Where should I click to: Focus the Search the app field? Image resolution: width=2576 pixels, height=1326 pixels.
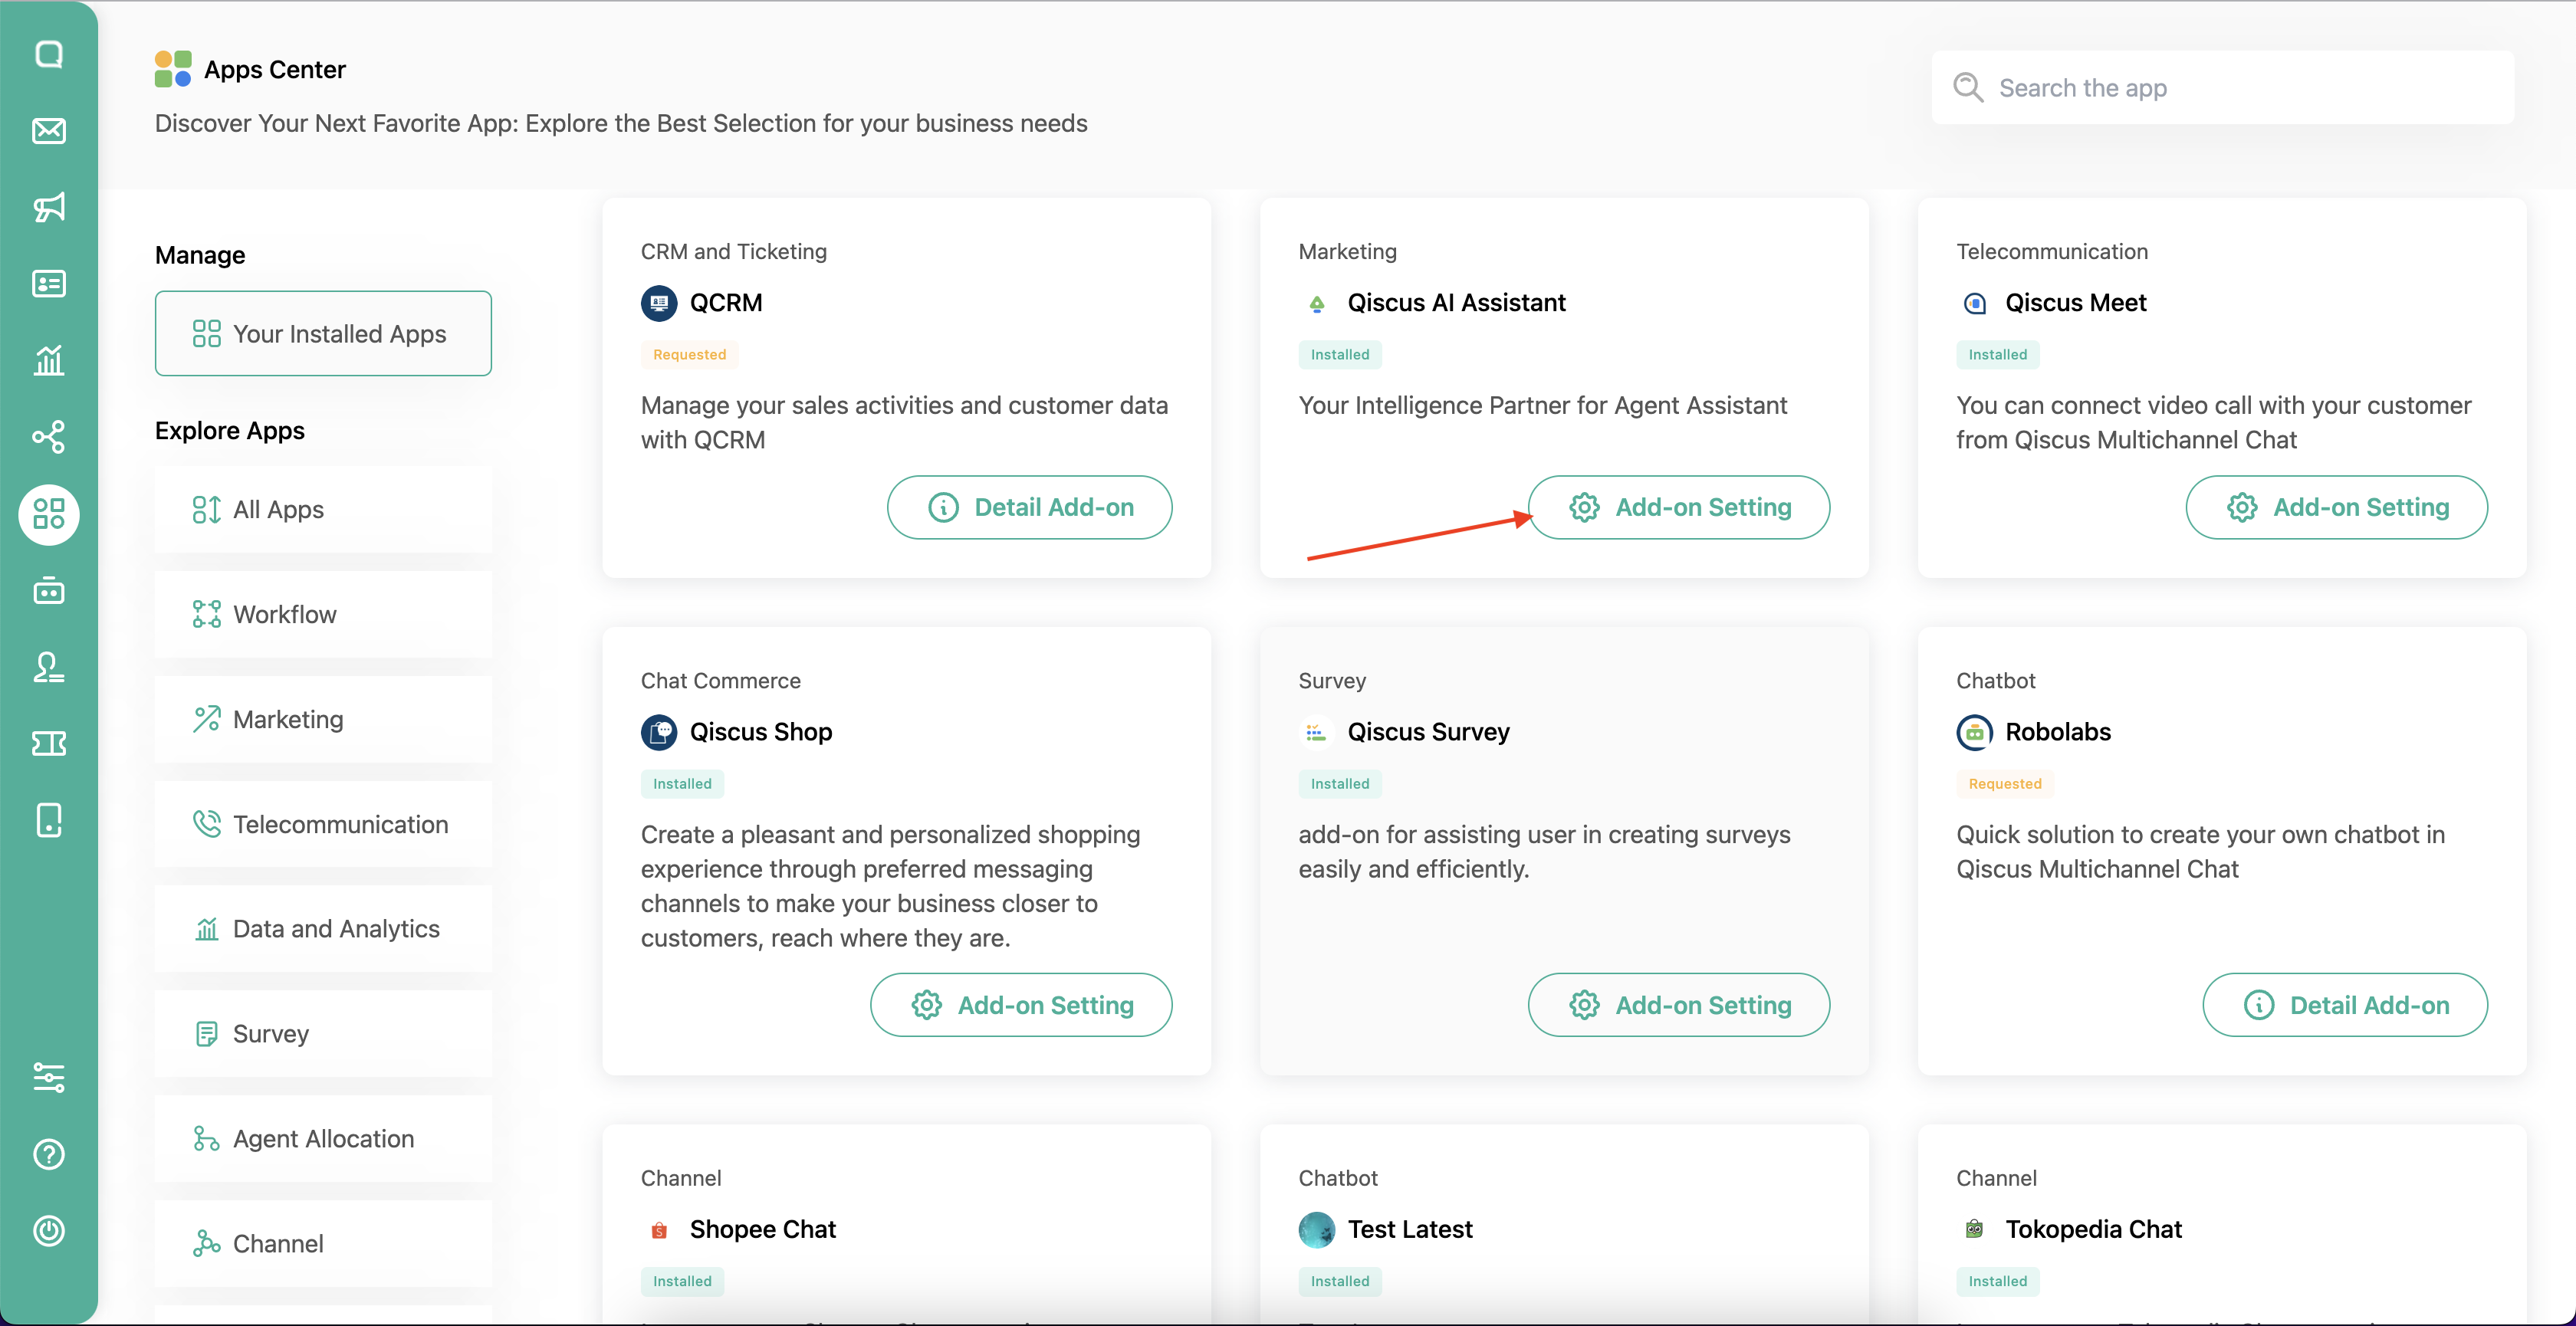2223,88
